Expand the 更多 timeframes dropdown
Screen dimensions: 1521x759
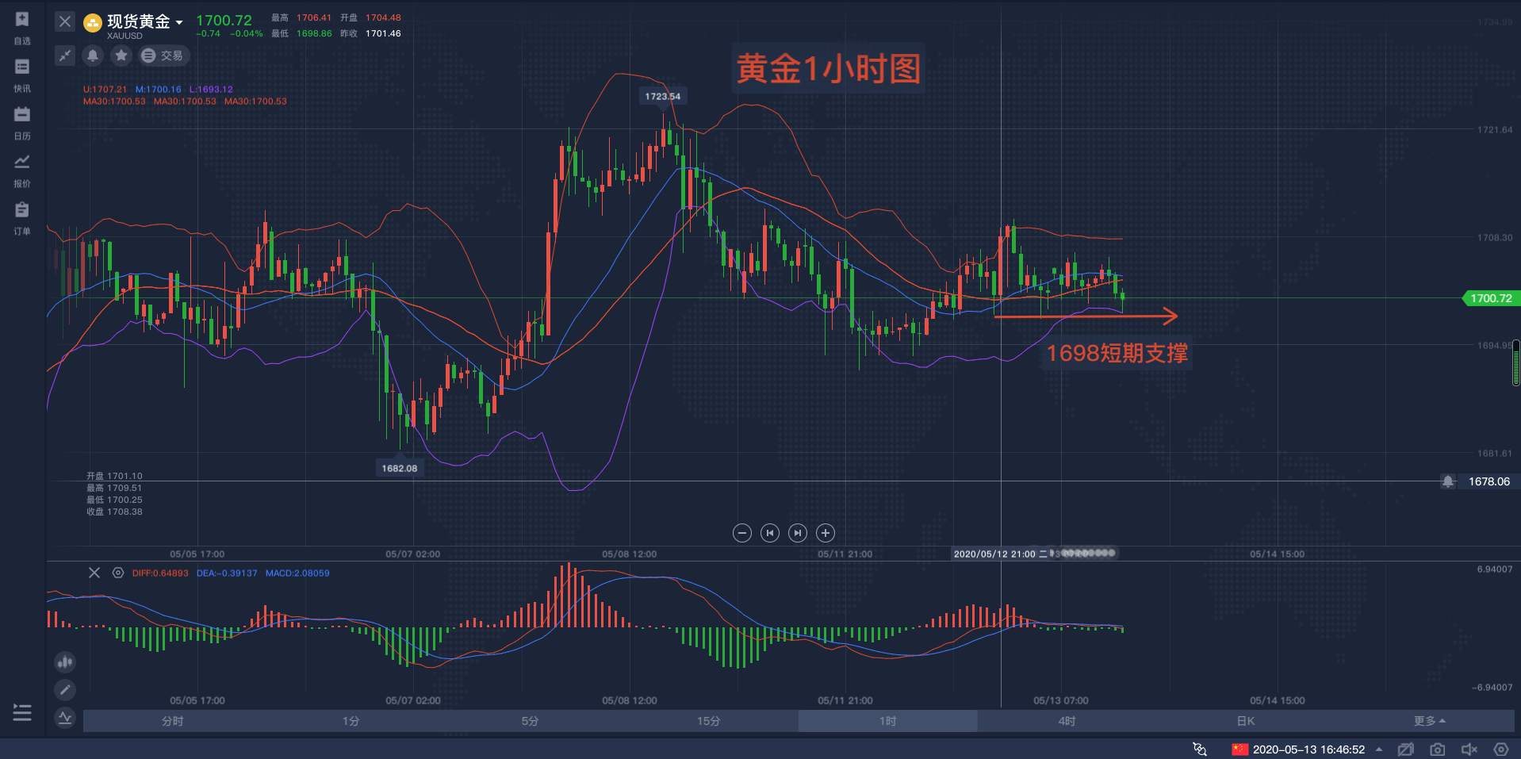(x=1429, y=721)
